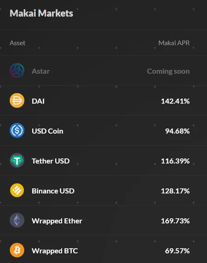207x263 pixels.
Task: Open the DAI market name
Action: [38, 101]
